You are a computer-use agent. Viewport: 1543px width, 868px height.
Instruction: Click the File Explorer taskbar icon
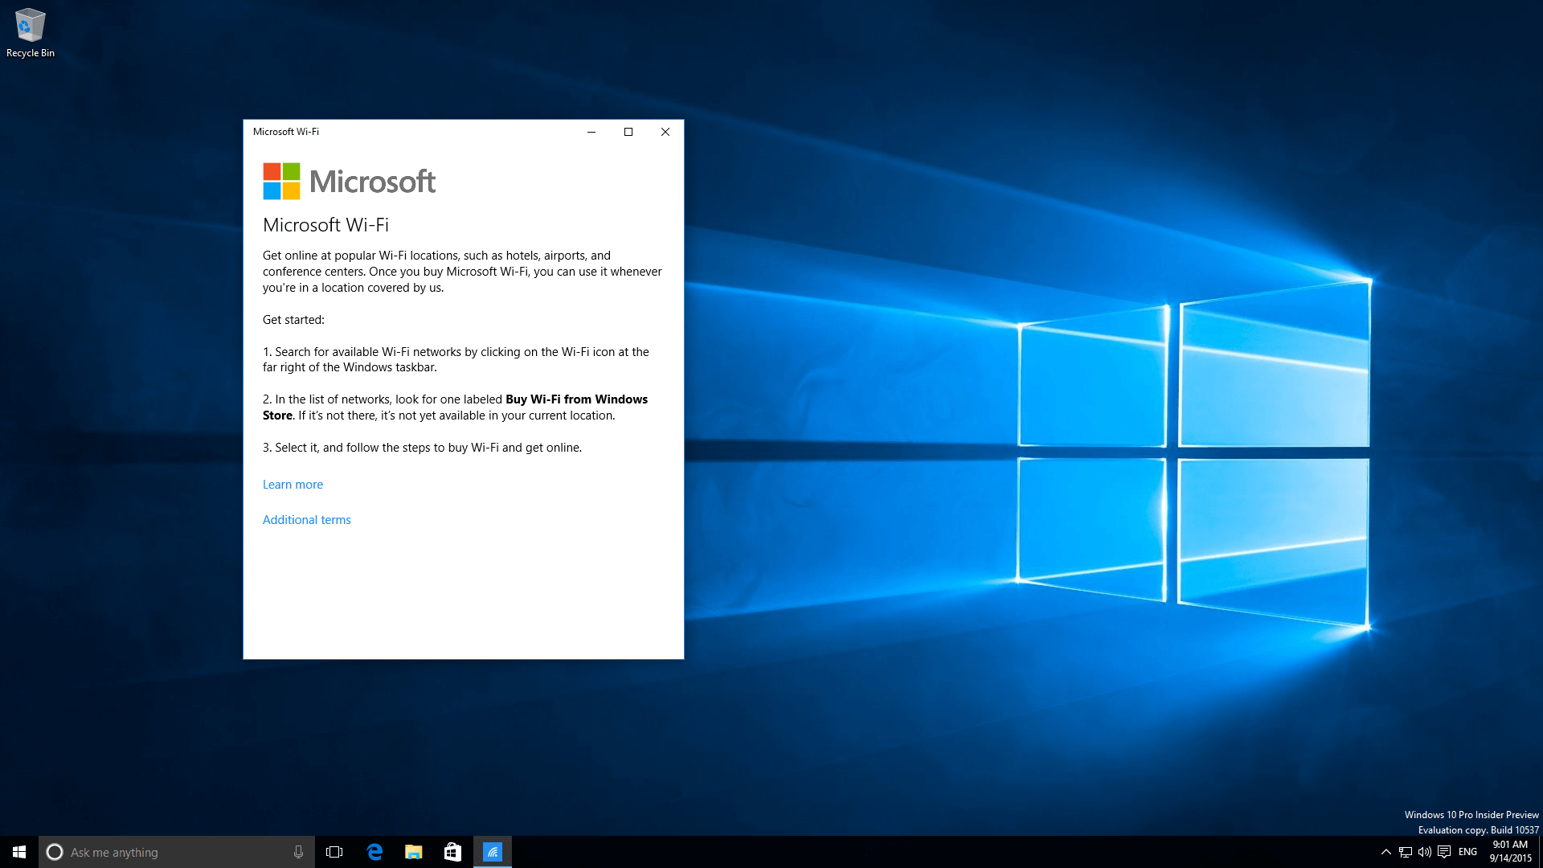[415, 851]
